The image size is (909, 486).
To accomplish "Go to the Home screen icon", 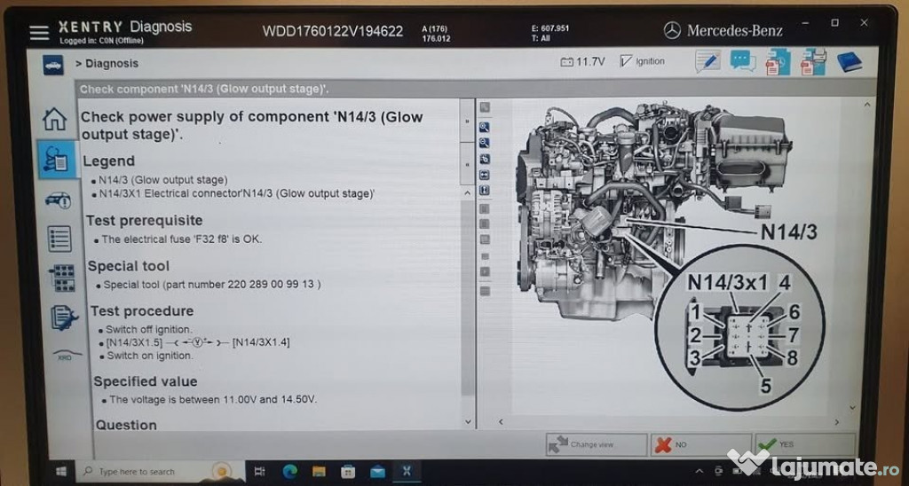I will click(x=55, y=119).
